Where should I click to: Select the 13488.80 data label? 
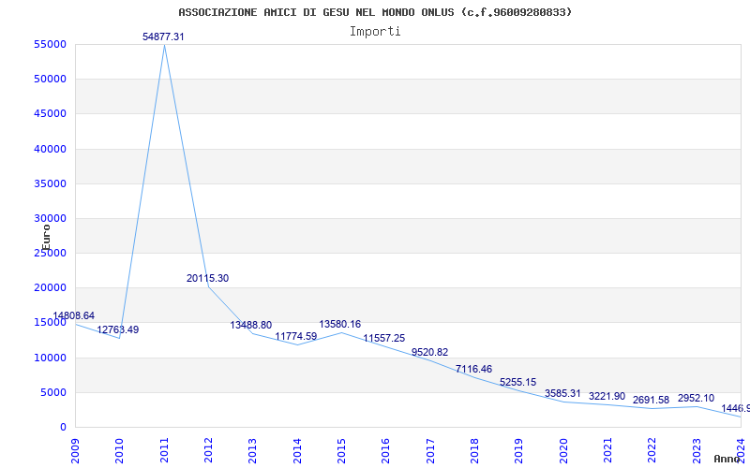pos(251,325)
